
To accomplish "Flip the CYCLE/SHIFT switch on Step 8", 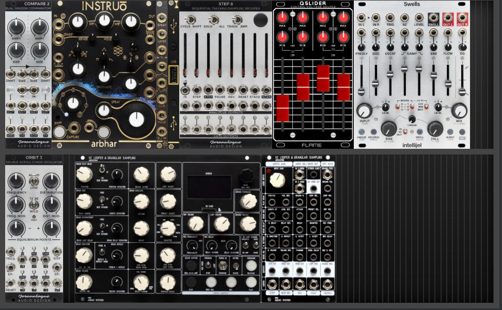I will [190, 20].
